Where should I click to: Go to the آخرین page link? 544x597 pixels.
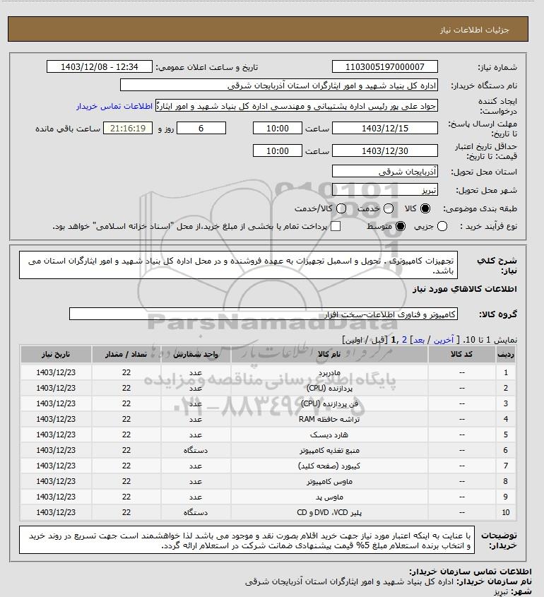[x=444, y=340]
